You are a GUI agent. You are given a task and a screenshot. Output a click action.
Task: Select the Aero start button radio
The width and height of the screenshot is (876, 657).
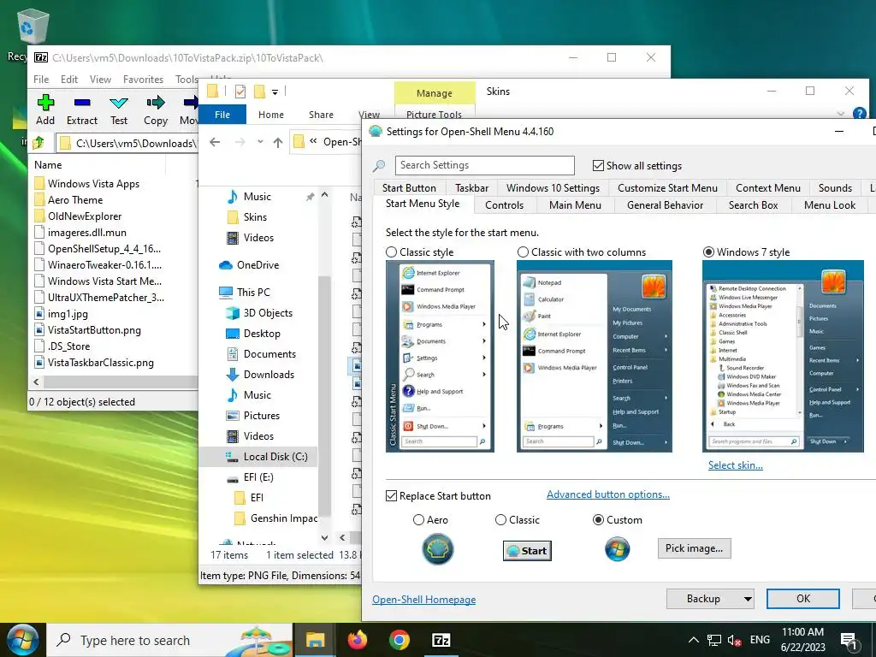coord(418,520)
